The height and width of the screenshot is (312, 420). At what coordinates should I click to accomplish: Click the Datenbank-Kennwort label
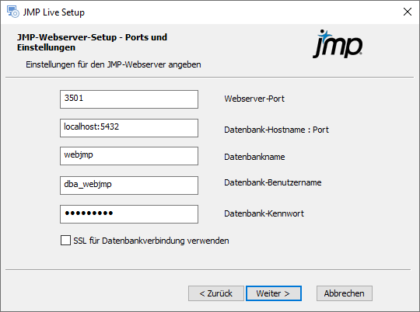(264, 213)
